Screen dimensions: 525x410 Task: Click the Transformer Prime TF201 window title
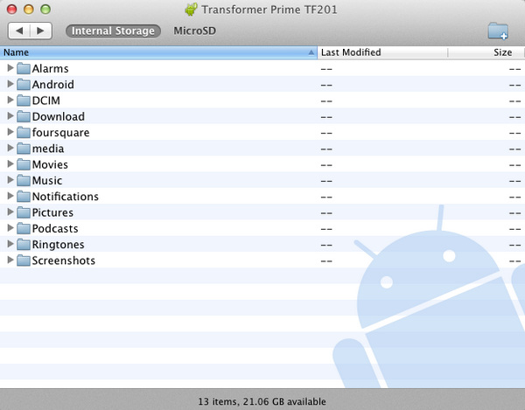click(x=269, y=10)
